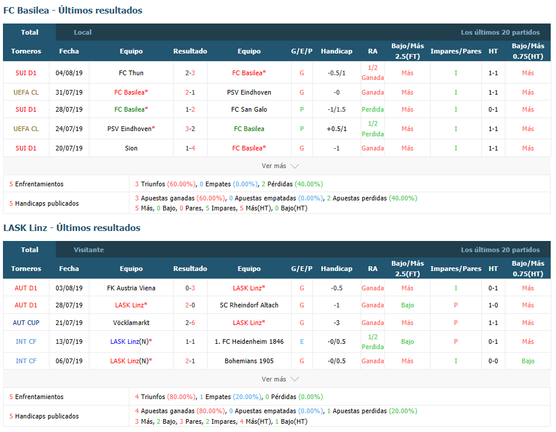Open PSV Eindhoven link in 31/07/19 row
Screen dimensions: 556x432
[249, 92]
